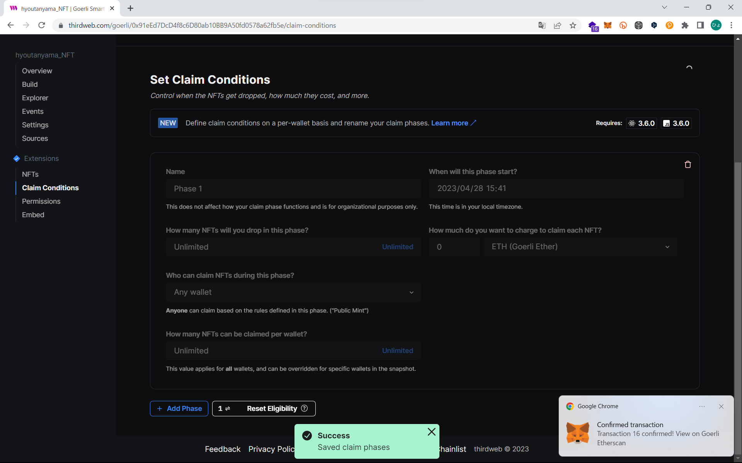Viewport: 742px width, 463px height.
Task: Click the Google Translate page icon
Action: tap(542, 25)
